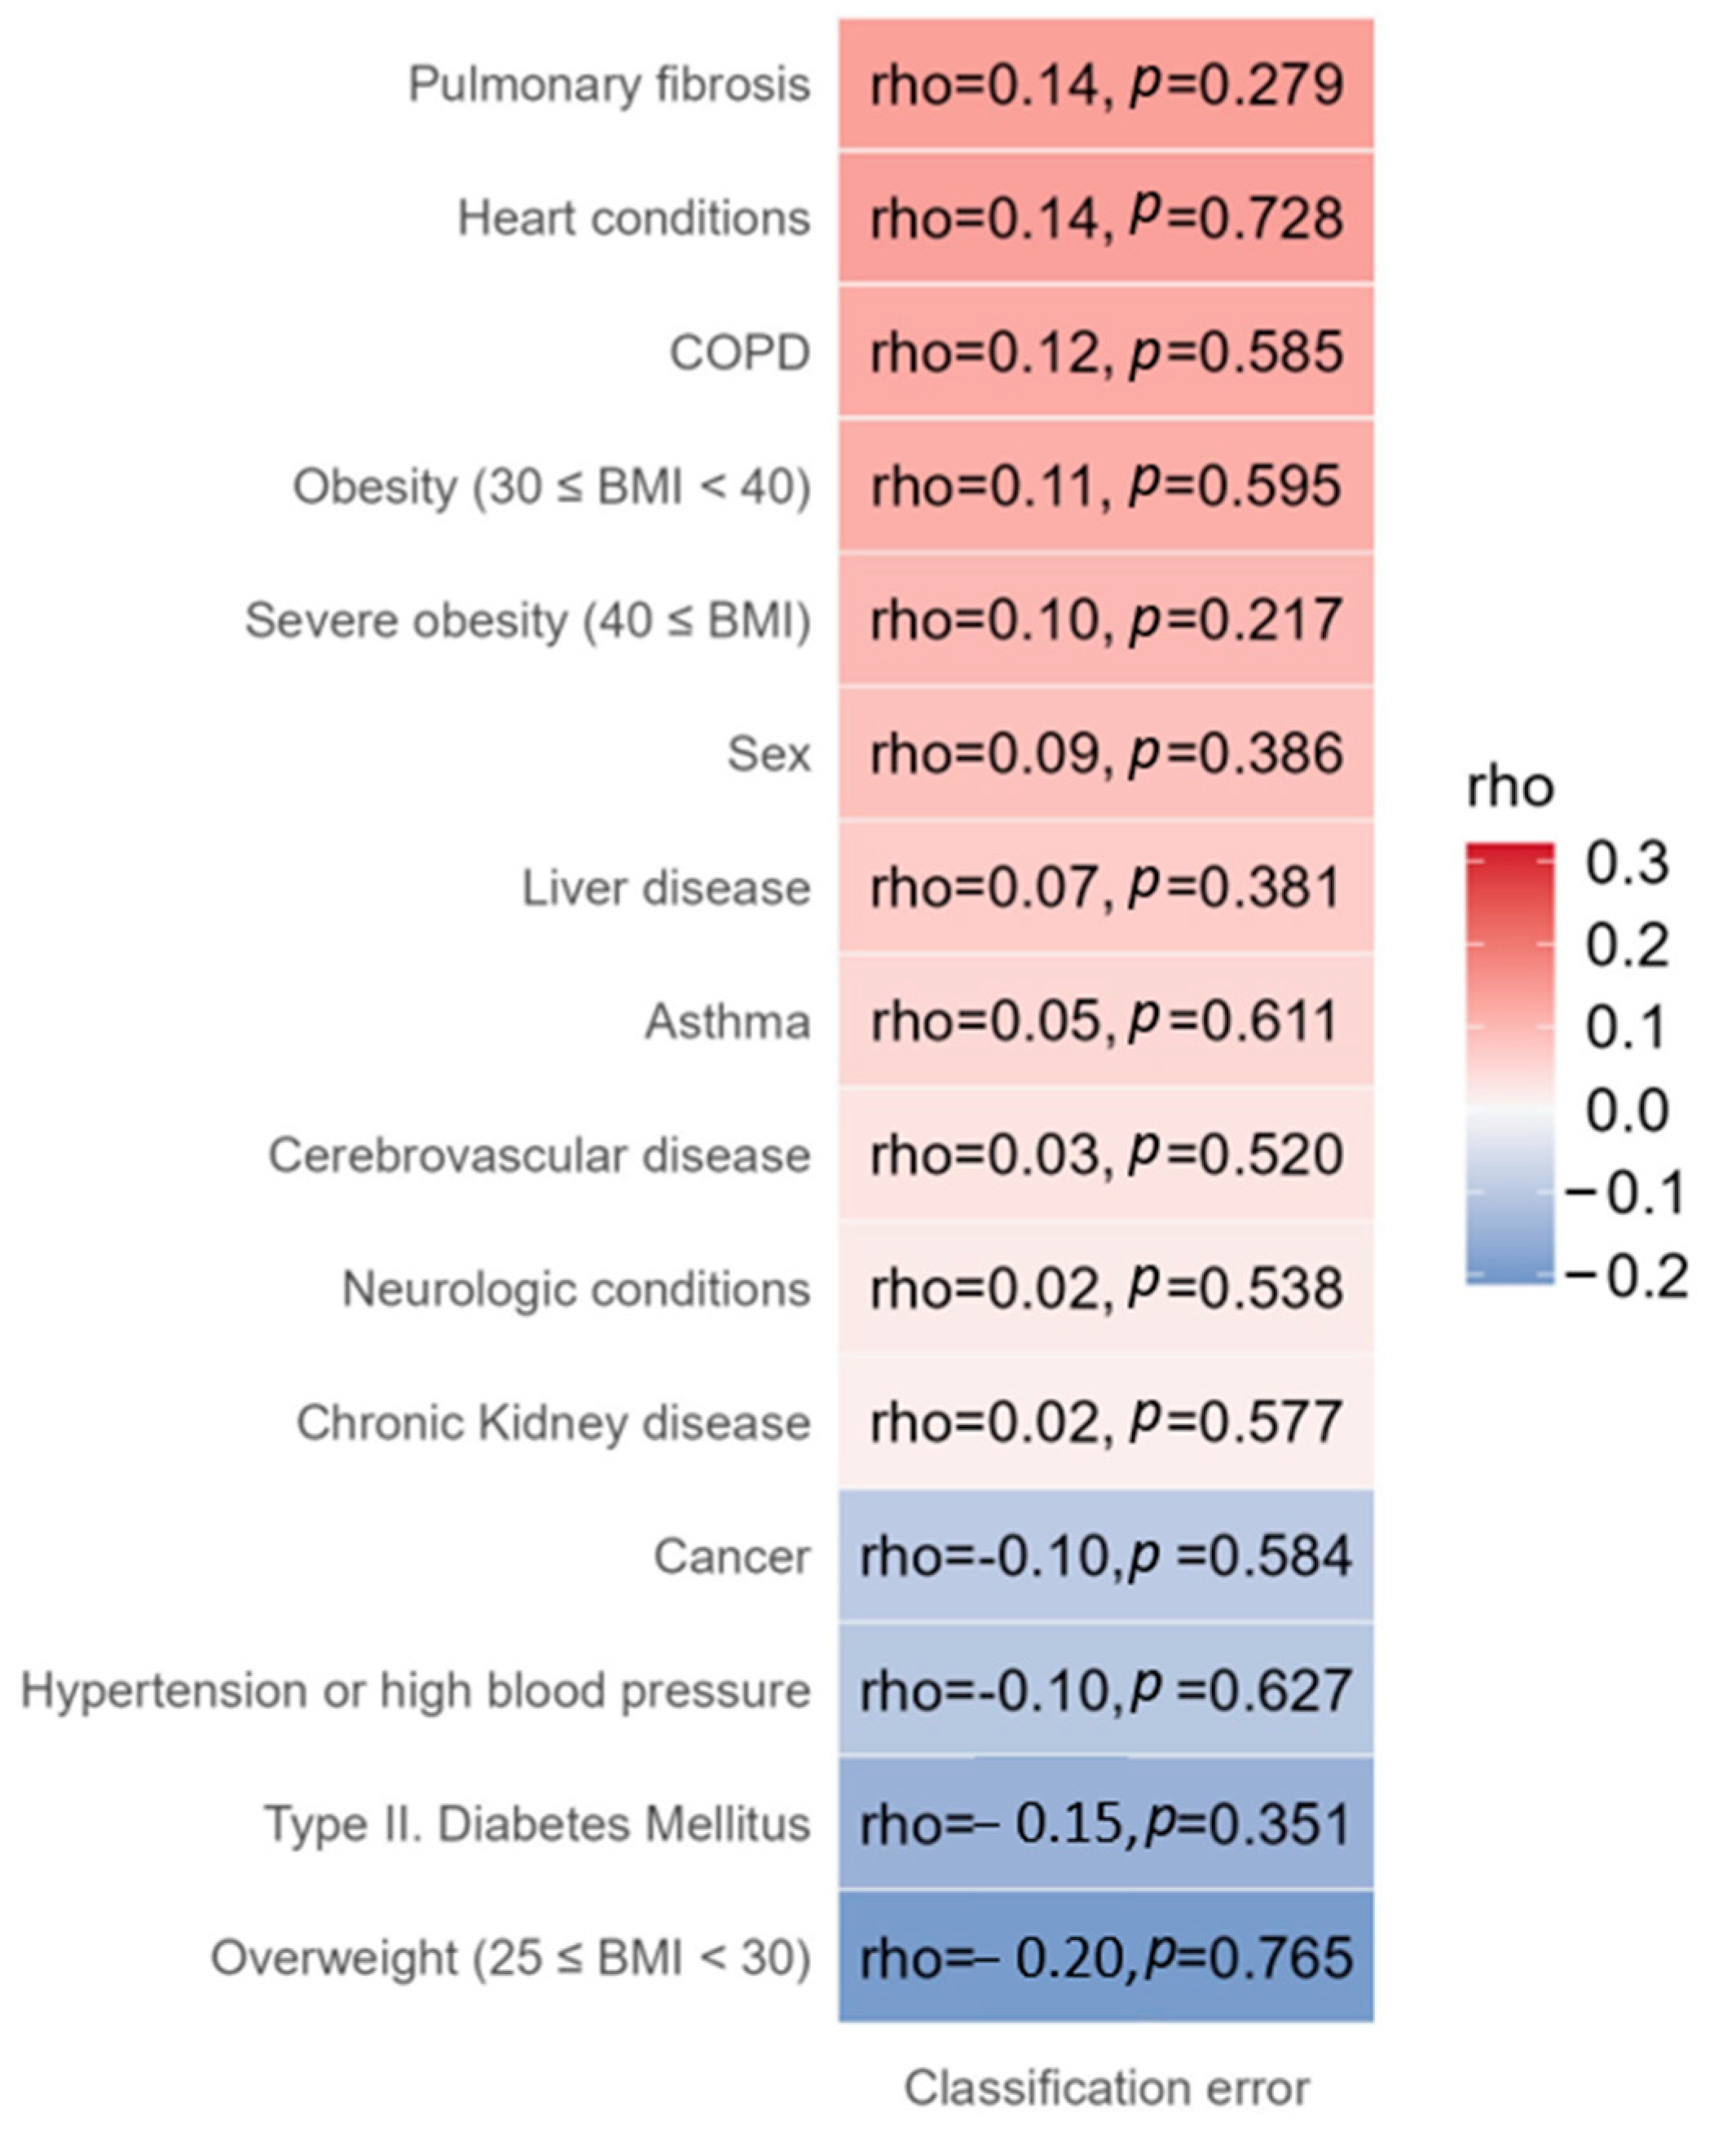Viewport: 1714px width, 2138px height.
Task: Click the Sex row cell rho=0.09
Action: [x=1105, y=754]
